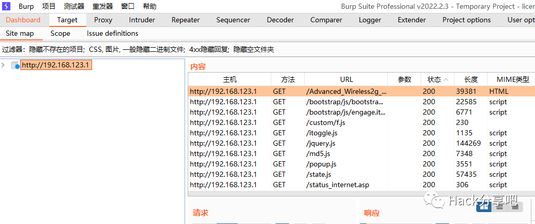This screenshot has width=535, height=224.
Task: Open the 重发器 menu
Action: click(x=103, y=6)
